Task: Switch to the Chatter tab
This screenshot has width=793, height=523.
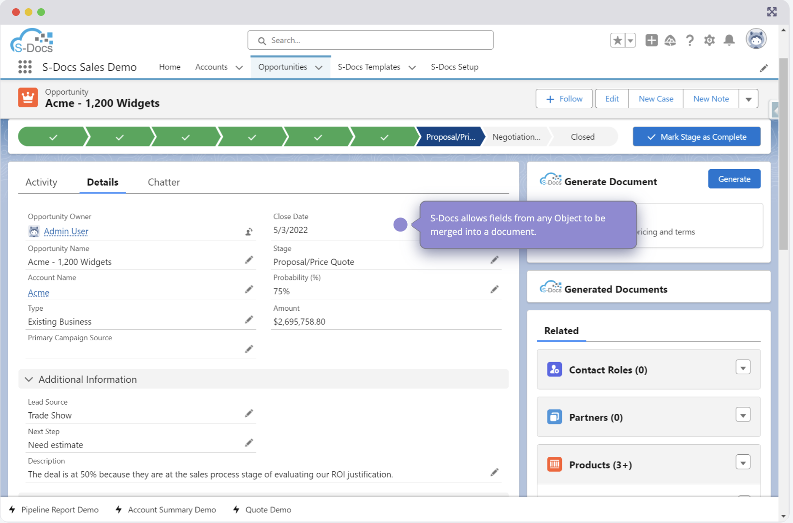Action: 164,182
